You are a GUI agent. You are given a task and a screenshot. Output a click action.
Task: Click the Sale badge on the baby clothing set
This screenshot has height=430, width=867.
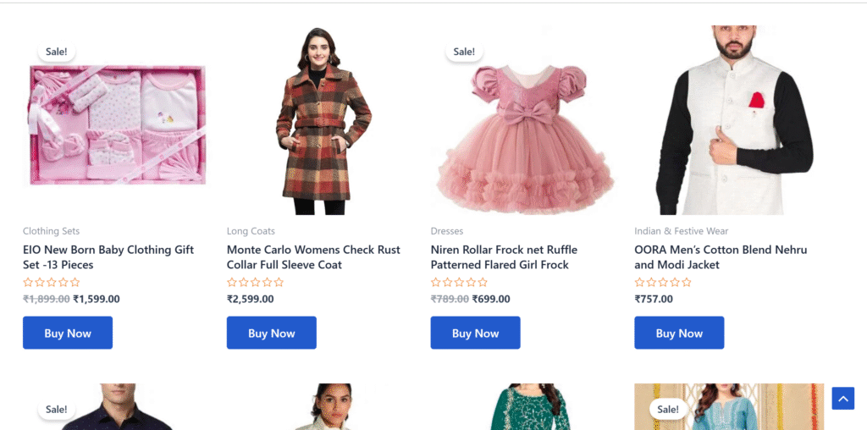coord(57,52)
